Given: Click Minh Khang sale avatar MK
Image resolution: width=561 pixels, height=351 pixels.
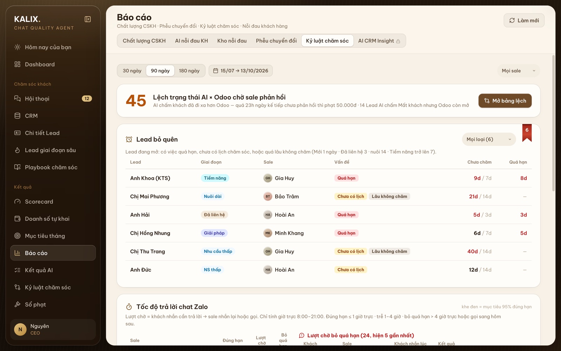Looking at the screenshot, I should coord(268,233).
